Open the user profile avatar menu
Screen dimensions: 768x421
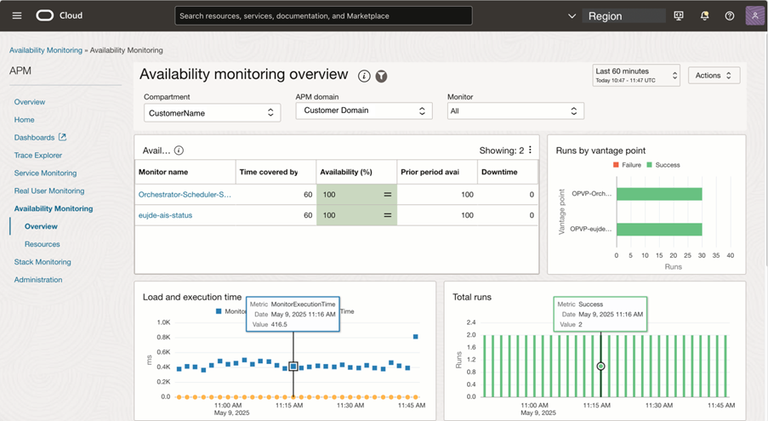point(754,15)
